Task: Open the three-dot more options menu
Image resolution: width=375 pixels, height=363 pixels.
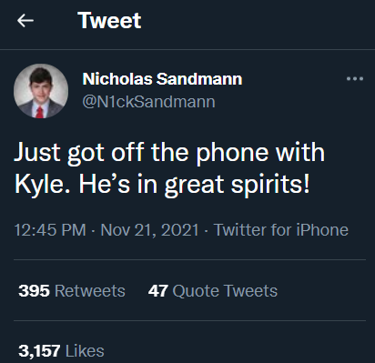Action: pyautogui.click(x=355, y=79)
